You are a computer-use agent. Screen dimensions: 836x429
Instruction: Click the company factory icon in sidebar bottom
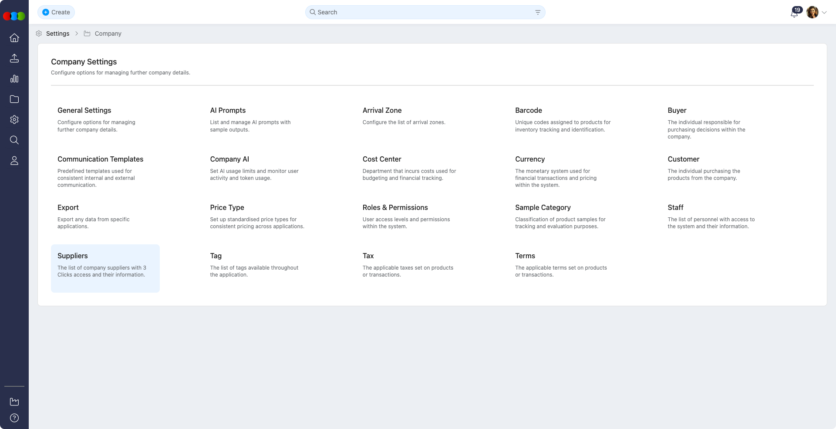click(14, 402)
